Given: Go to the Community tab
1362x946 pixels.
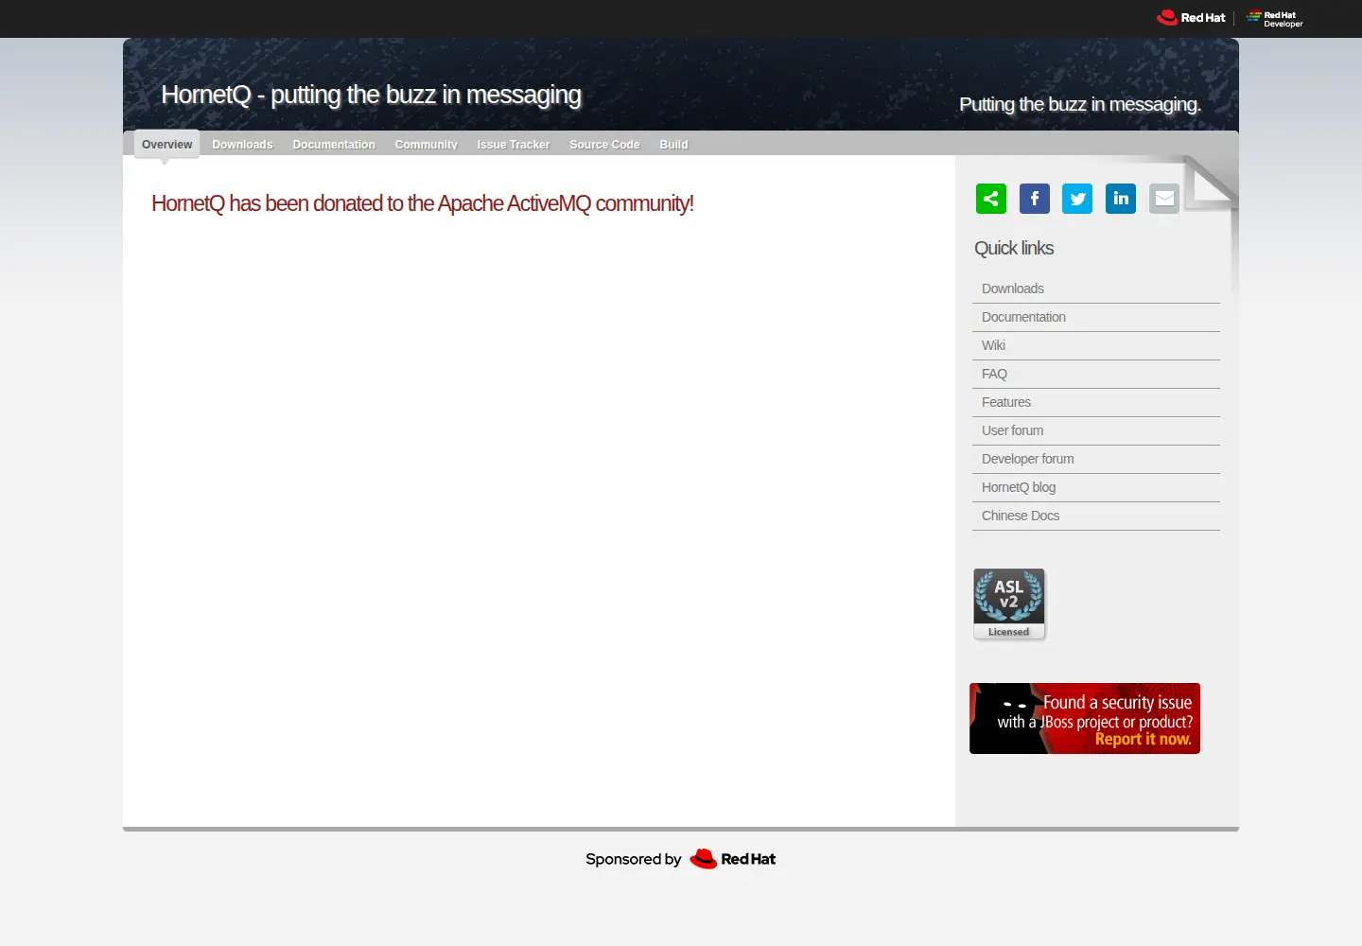Looking at the screenshot, I should coord(426,145).
